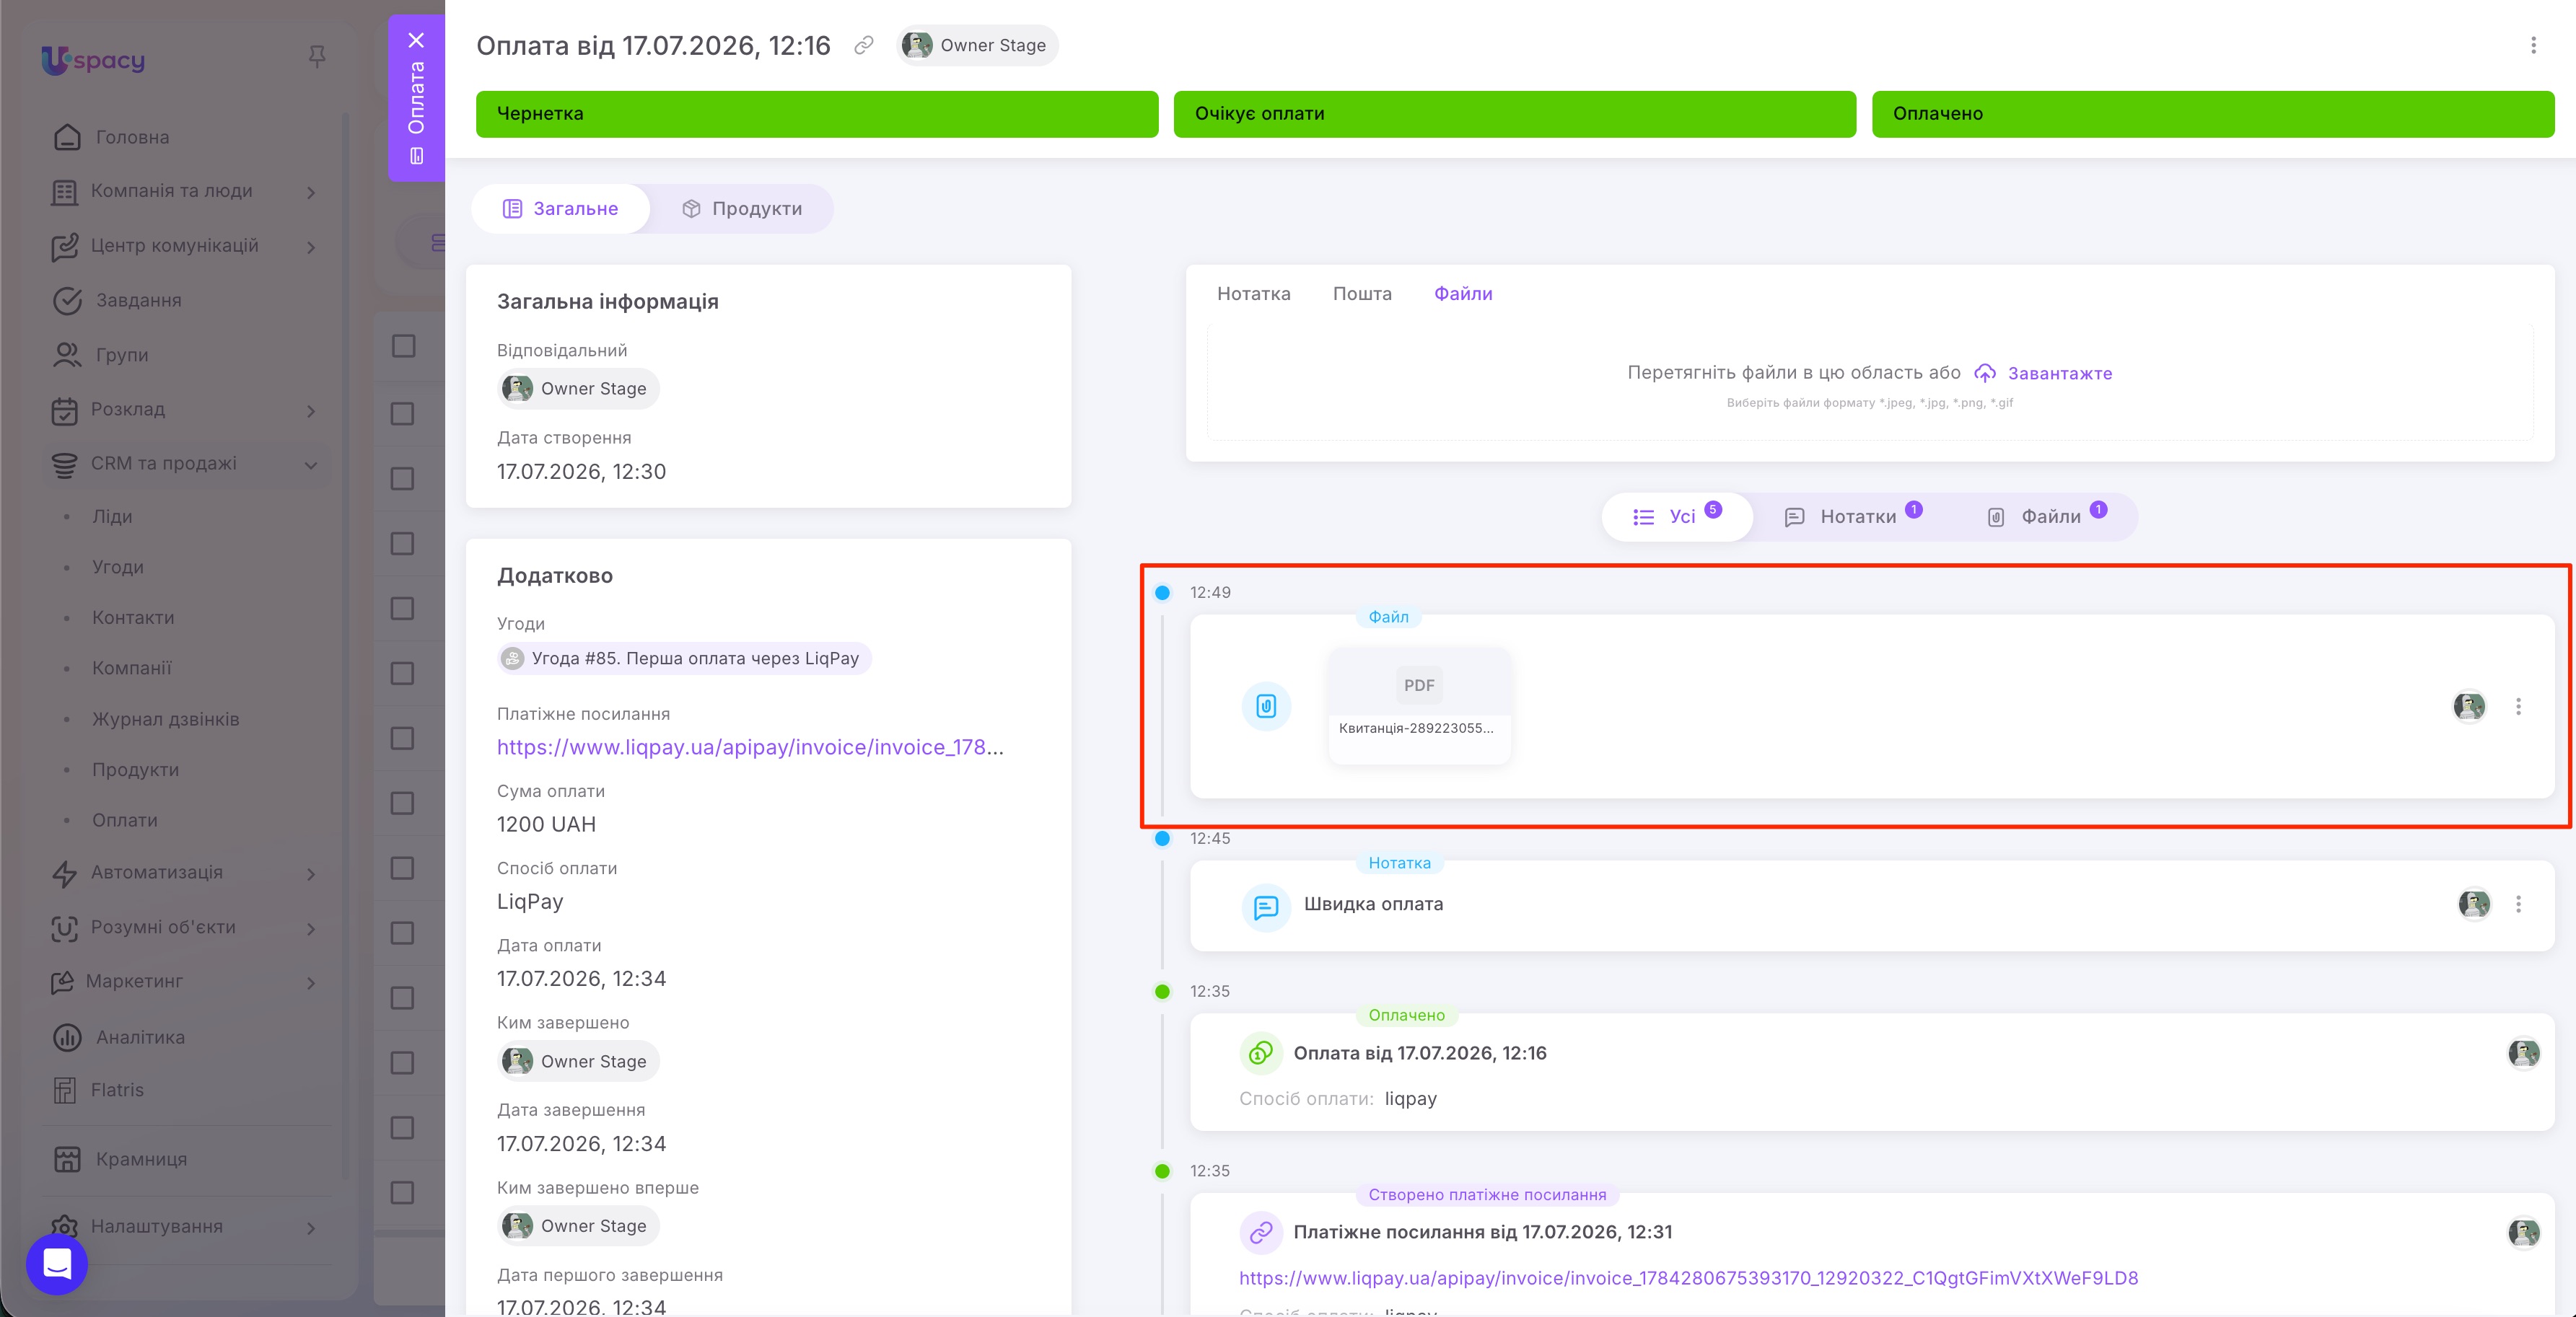Click the 1200 UAH amount value

546,824
